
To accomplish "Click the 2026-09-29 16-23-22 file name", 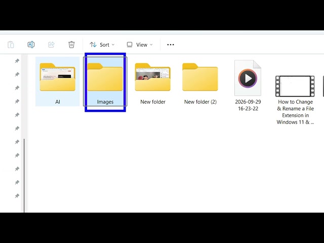I will (x=248, y=105).
